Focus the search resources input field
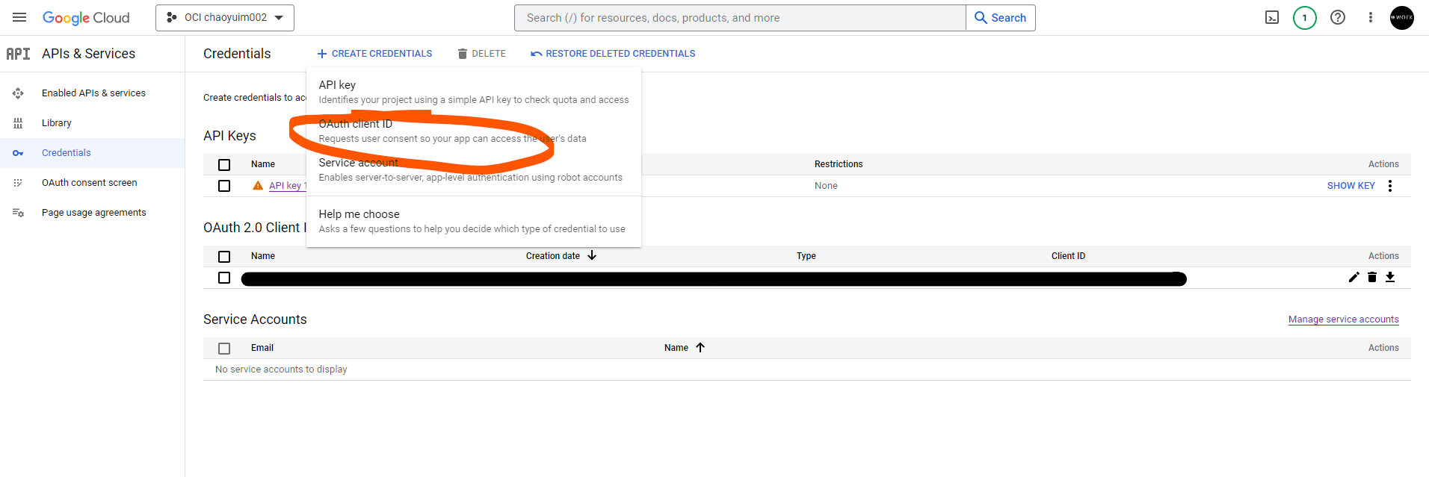 pos(739,18)
